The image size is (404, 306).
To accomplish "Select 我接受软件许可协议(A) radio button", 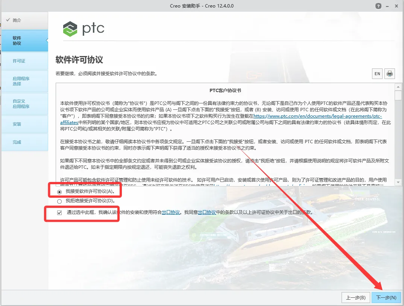I will pyautogui.click(x=59, y=192).
